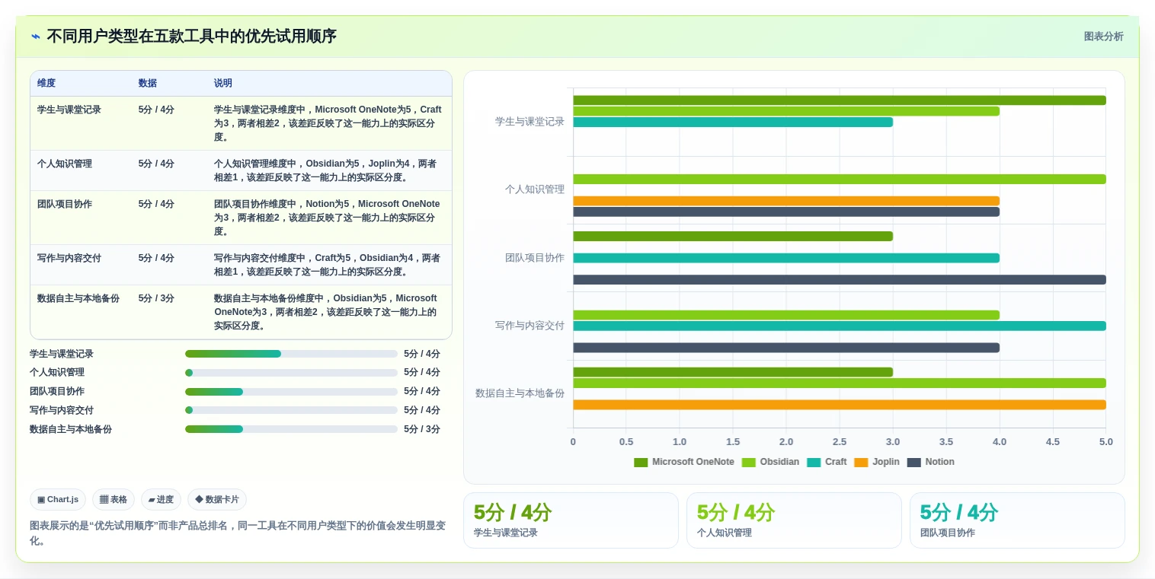Click the 数据自主与本地备份 progress bar
Viewport: 1155px width, 579px height.
[291, 429]
